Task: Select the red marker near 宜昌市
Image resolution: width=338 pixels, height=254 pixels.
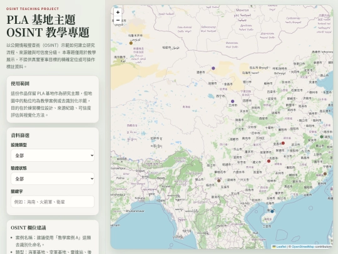Action: coord(284,143)
